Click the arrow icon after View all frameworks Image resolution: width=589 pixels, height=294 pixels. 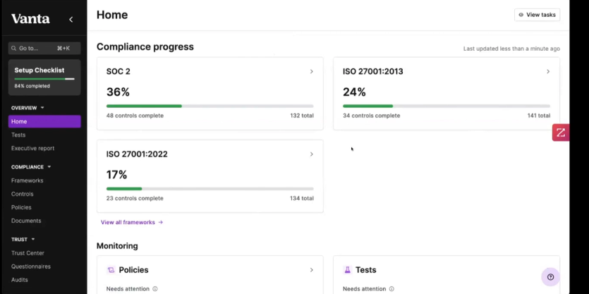(161, 222)
